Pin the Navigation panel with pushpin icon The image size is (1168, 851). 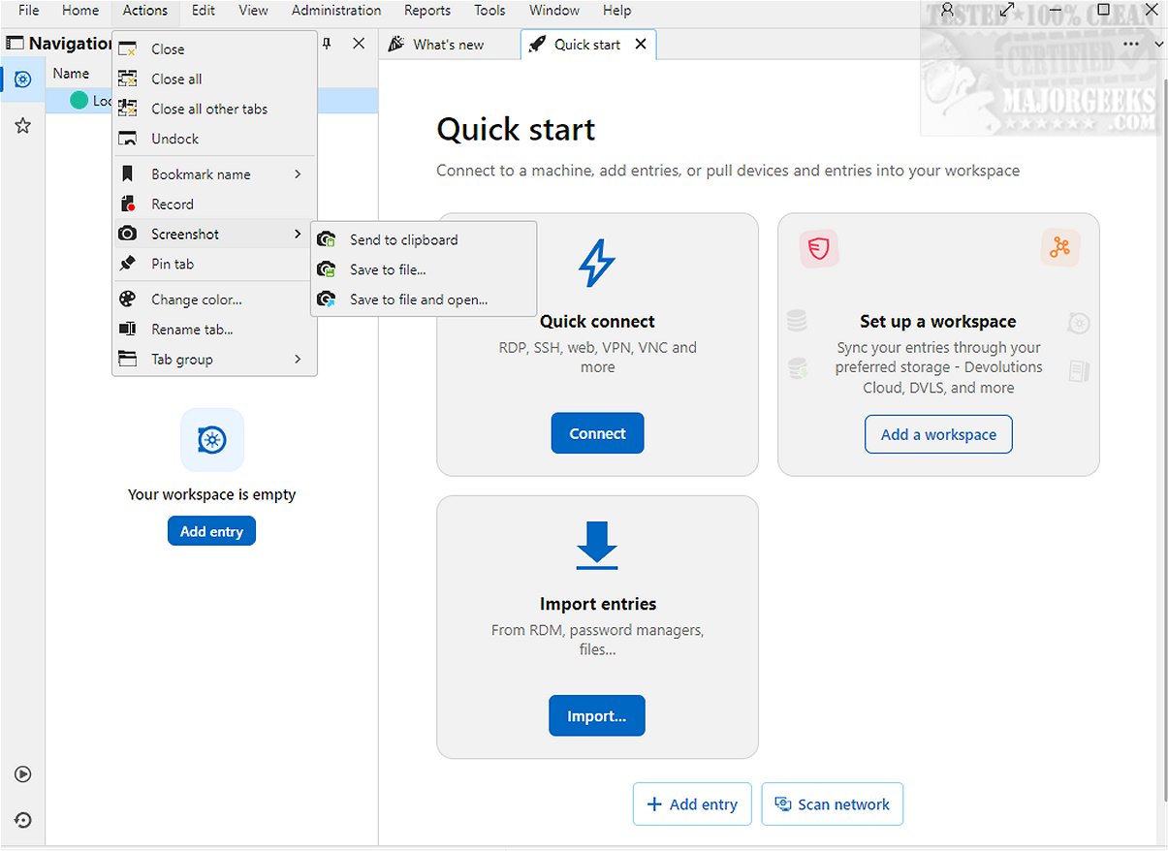coord(327,44)
